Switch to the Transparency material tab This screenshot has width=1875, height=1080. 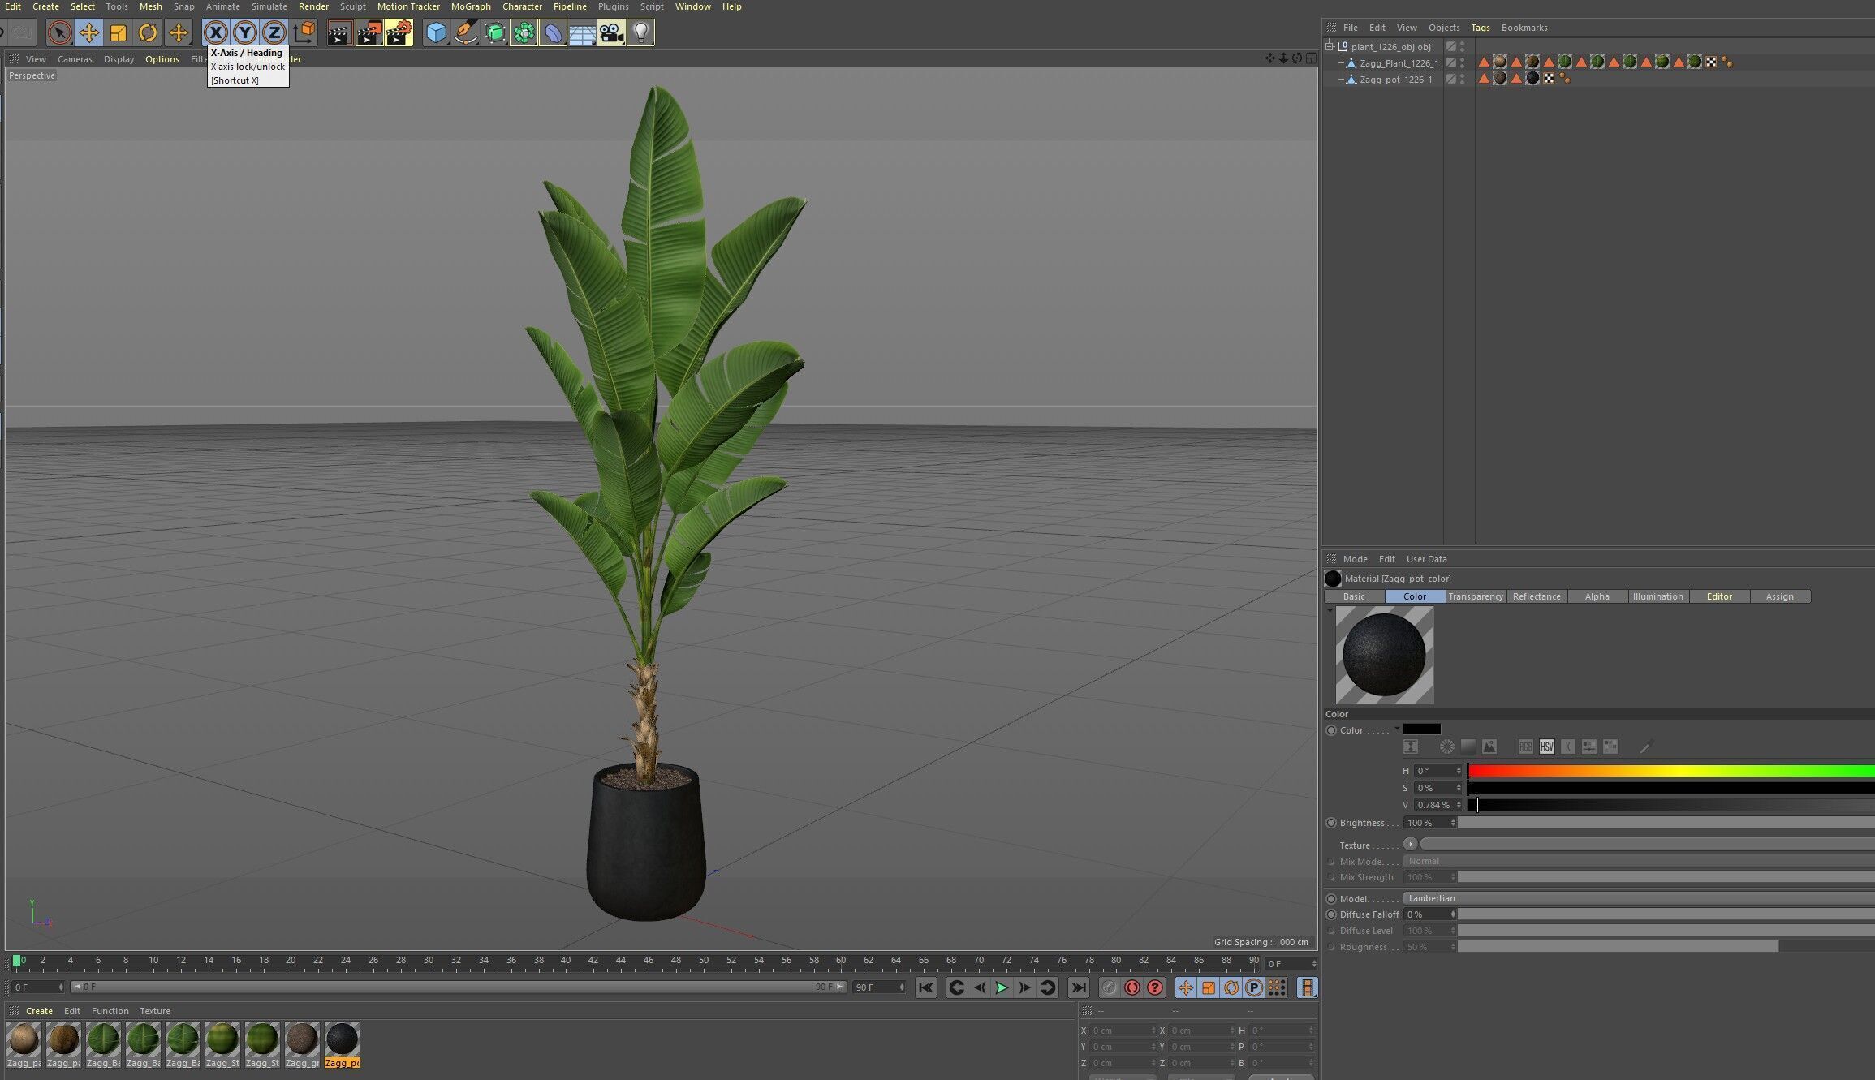click(x=1476, y=596)
